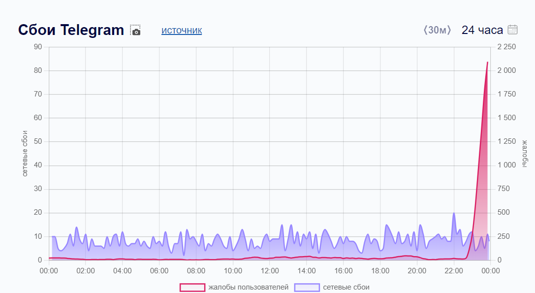This screenshot has height=293, width=535.
Task: Click the Сбои Telegram chart title
Action: (x=71, y=30)
